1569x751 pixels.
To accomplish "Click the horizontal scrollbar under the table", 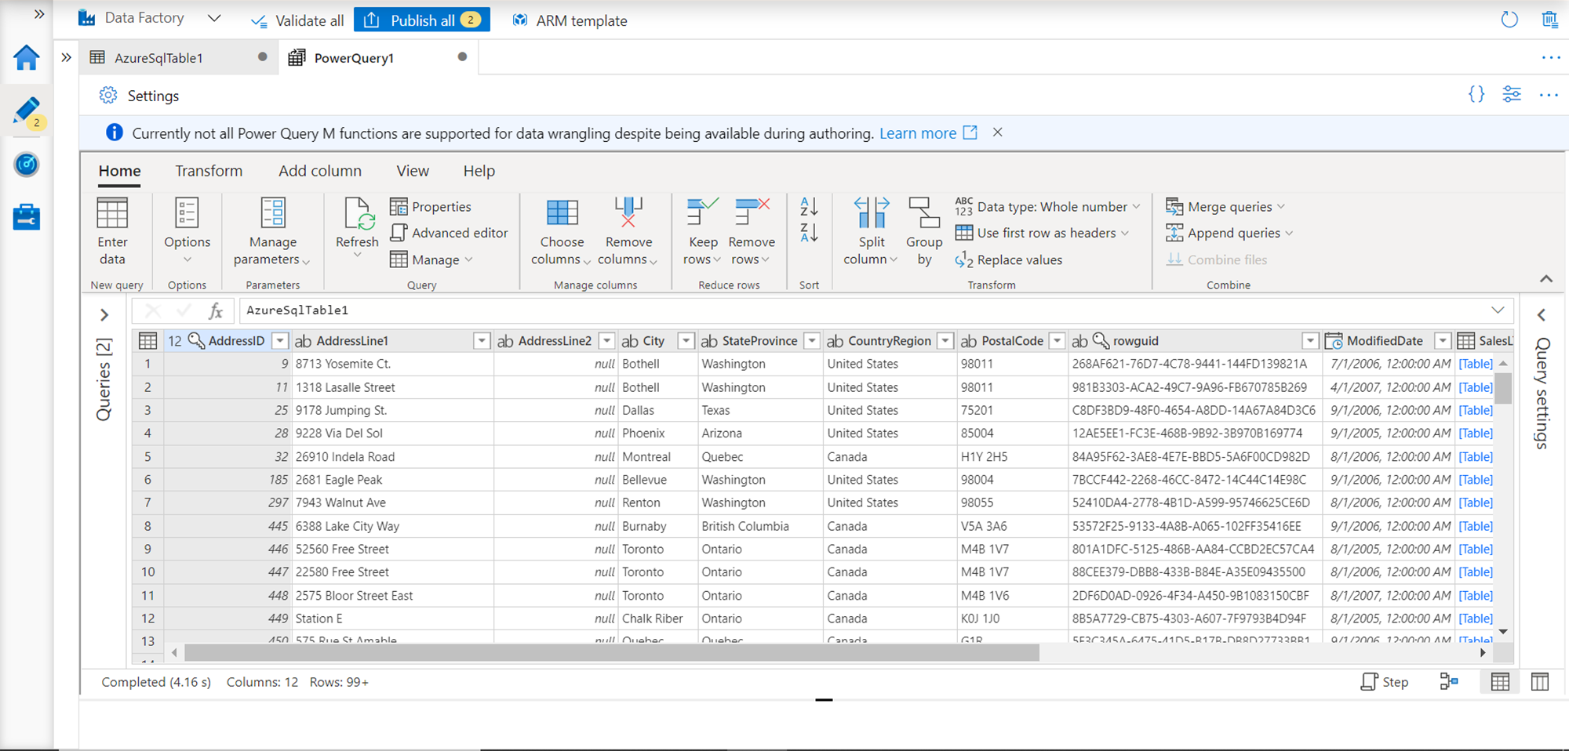I will tap(612, 652).
